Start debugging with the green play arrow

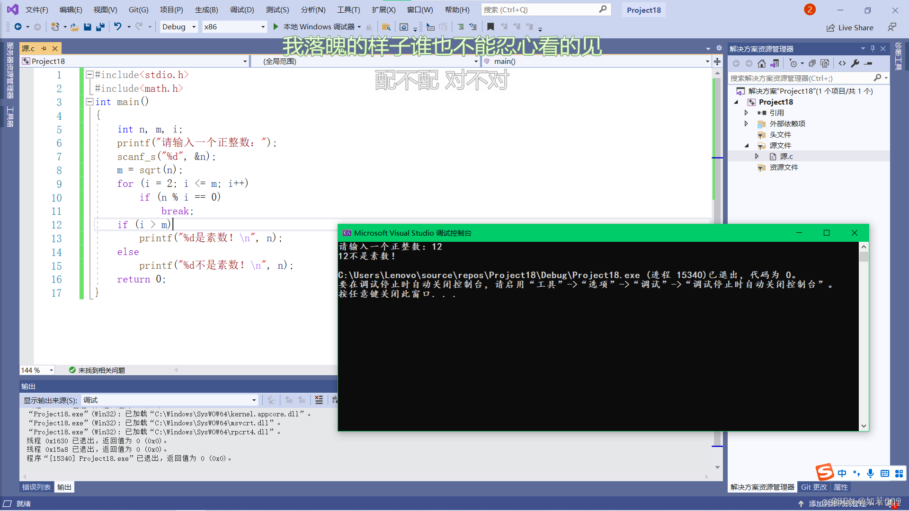[276, 27]
